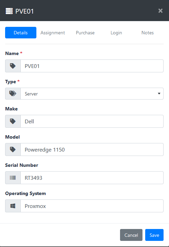The height and width of the screenshot is (247, 169).
Task: Select the Notes tab
Action: [x=148, y=33]
